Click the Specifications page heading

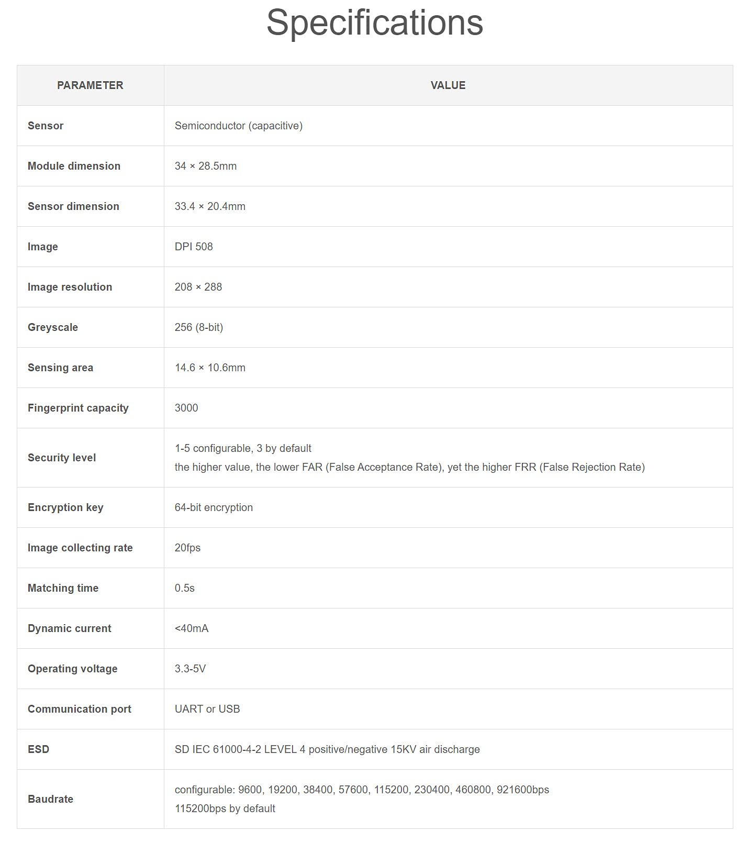[x=374, y=23]
